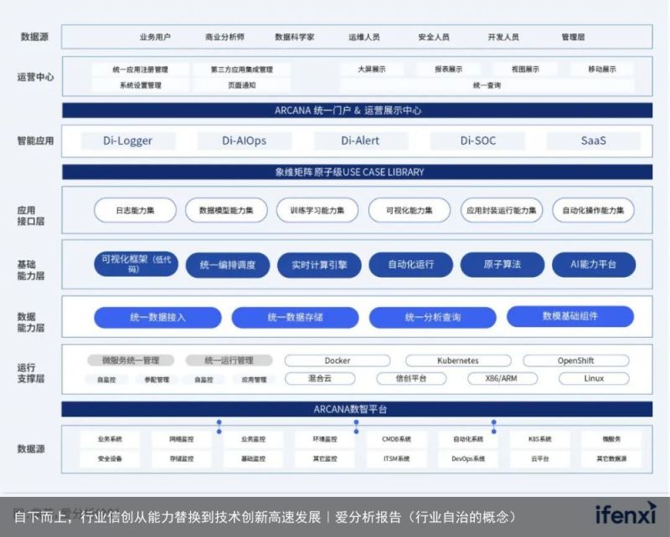Choose the 统一分析查询 pill
The image size is (670, 537).
click(433, 317)
